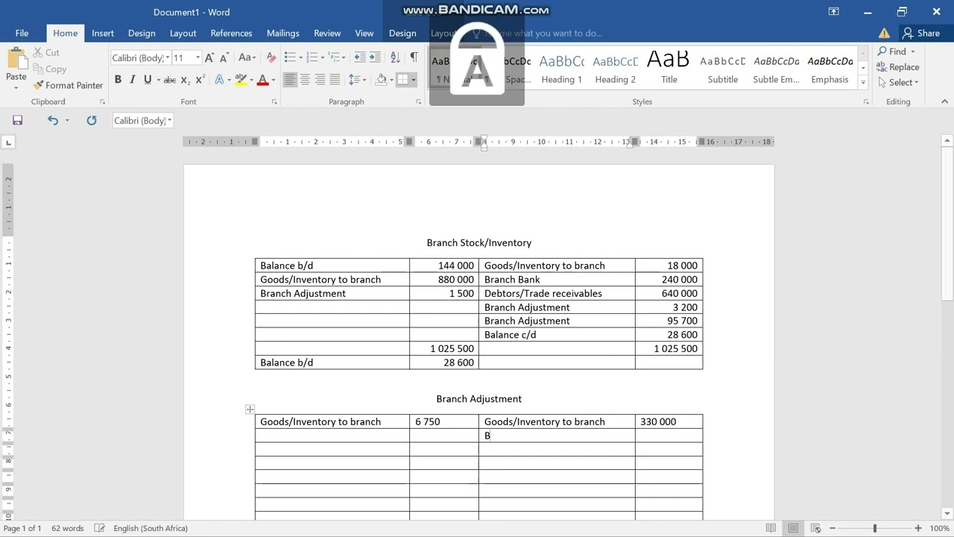Apply the Subtitle style
Image resolution: width=954 pixels, height=537 pixels.
coord(723,69)
